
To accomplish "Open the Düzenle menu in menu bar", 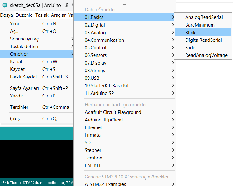I will 24,15.
